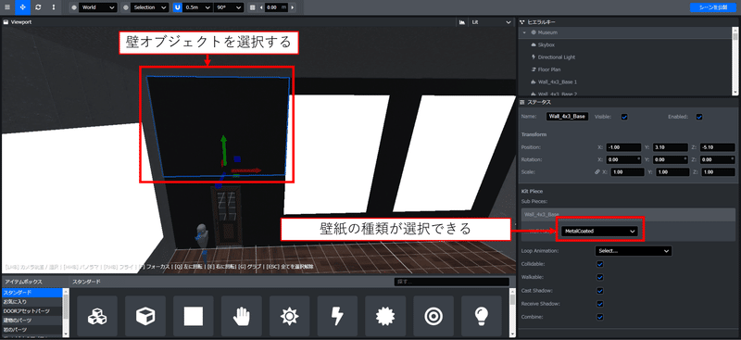The width and height of the screenshot is (741, 340).
Task: Click the hand icon item
Action: (242, 316)
